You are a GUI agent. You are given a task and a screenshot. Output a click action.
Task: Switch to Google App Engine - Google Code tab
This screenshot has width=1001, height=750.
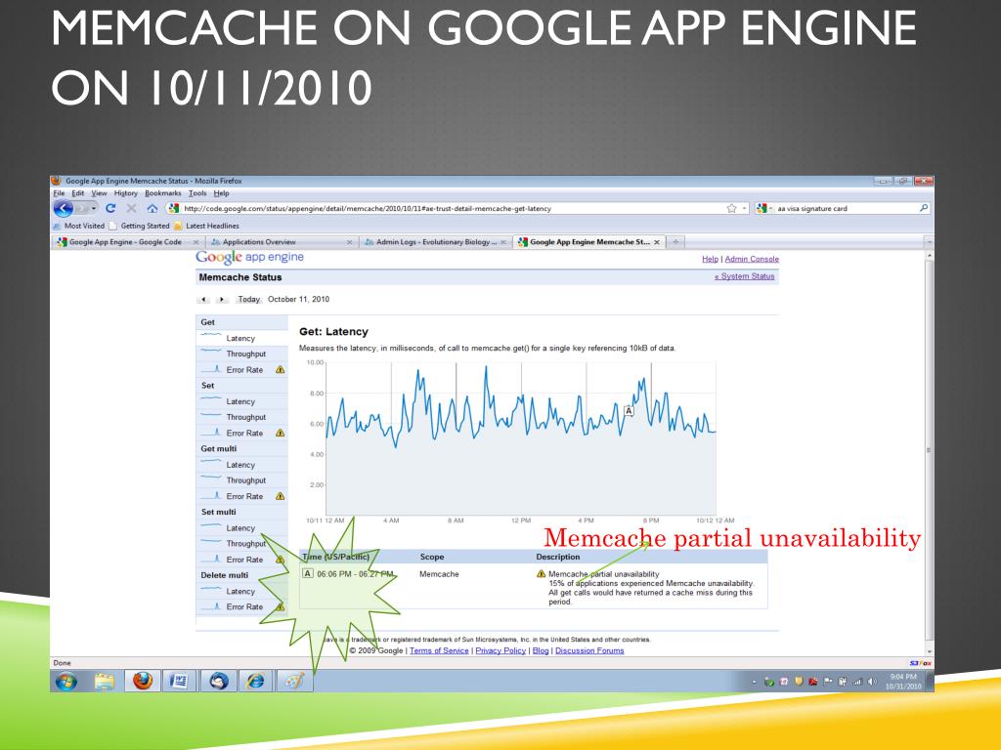(126, 242)
